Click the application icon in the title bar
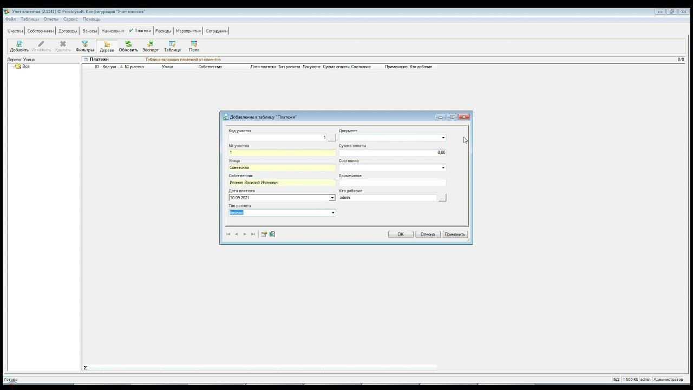Screen dimensions: 693x390 click(x=6, y=11)
